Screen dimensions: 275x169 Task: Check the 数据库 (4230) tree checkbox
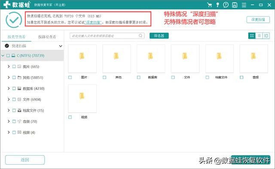pos(14,89)
